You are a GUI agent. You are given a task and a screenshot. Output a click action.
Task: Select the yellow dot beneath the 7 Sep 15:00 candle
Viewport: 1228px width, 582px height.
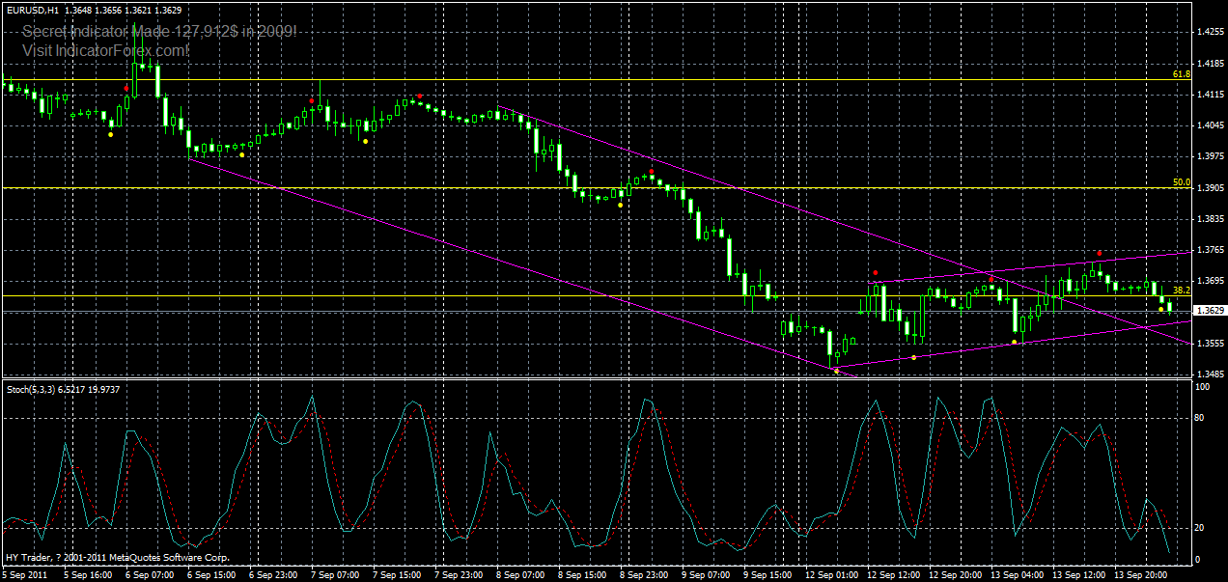pyautogui.click(x=366, y=141)
